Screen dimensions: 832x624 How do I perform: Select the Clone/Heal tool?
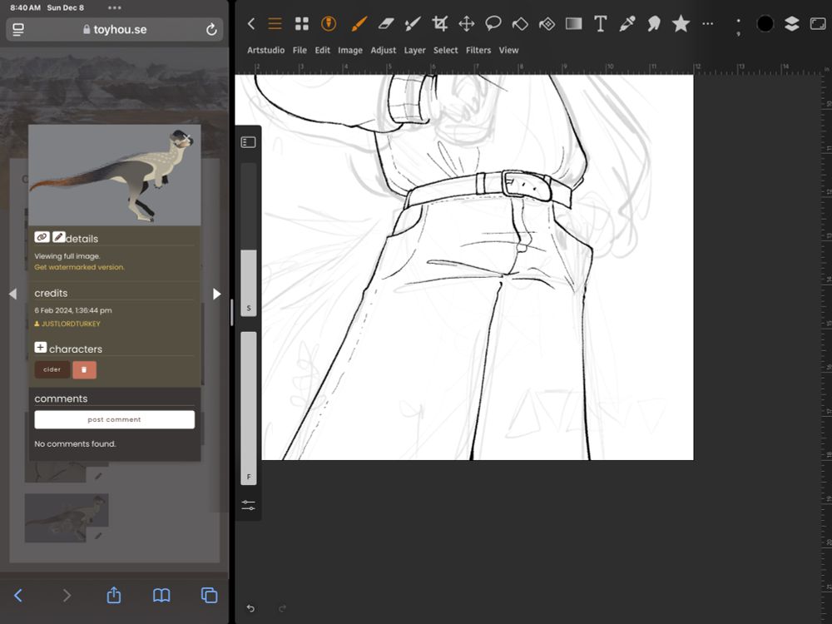654,24
